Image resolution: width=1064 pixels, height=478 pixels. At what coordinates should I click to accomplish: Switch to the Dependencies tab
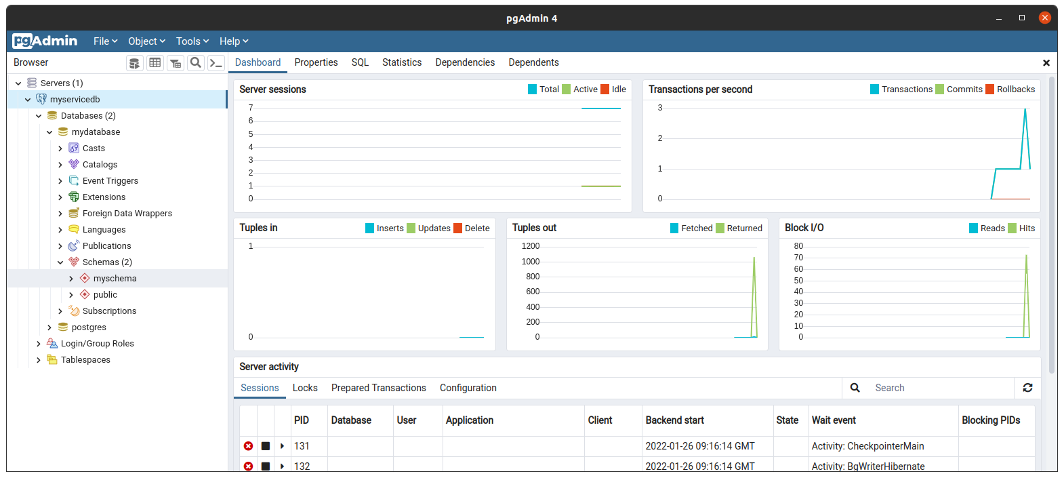coord(465,62)
